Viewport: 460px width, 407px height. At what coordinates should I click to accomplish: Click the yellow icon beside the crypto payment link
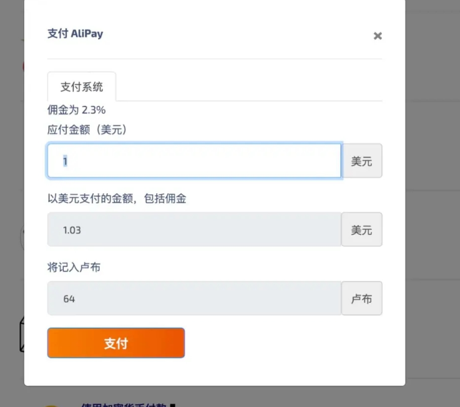[51, 404]
